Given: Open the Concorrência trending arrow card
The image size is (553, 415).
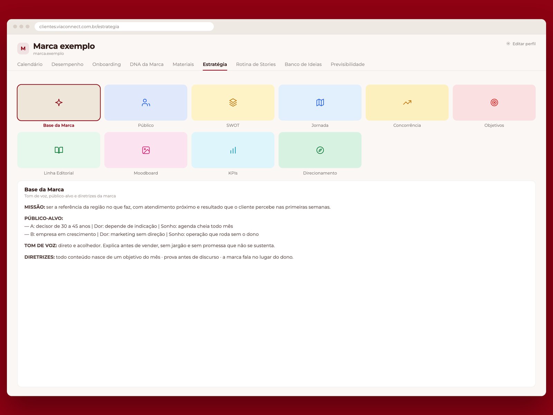Looking at the screenshot, I should pyautogui.click(x=407, y=103).
